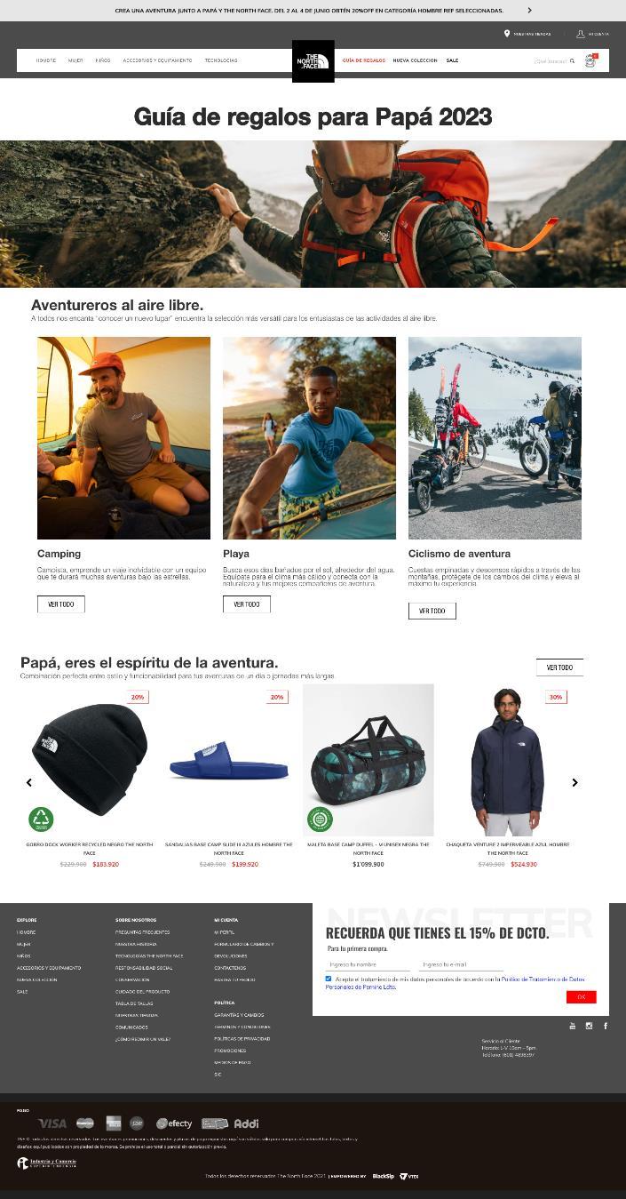Submit newsletter with red OK button

click(x=582, y=997)
